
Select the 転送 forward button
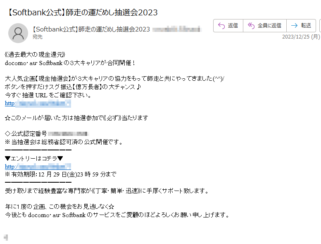301,26
